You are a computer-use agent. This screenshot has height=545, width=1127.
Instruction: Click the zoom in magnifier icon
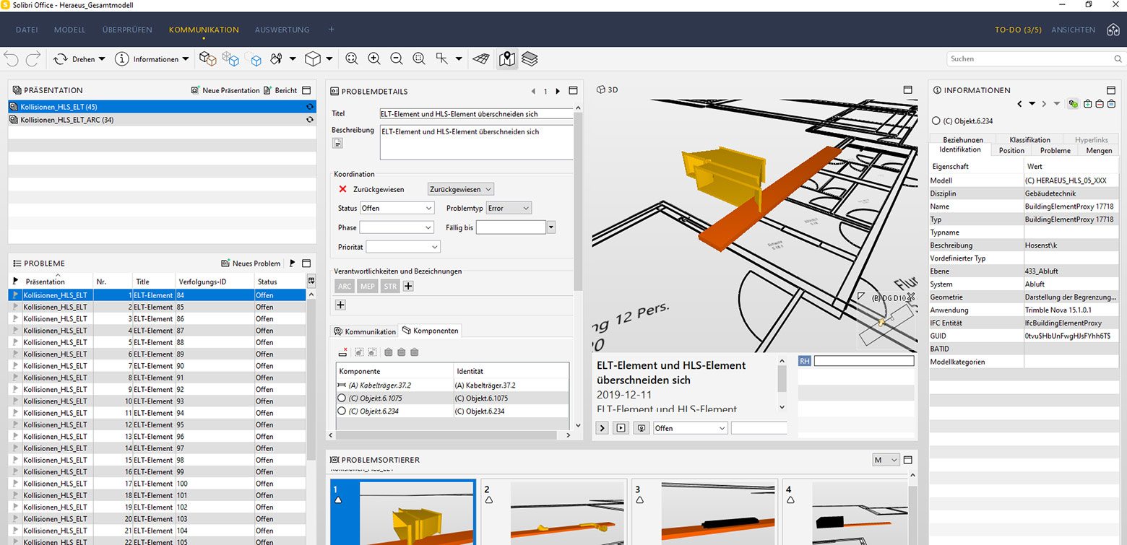click(x=374, y=59)
